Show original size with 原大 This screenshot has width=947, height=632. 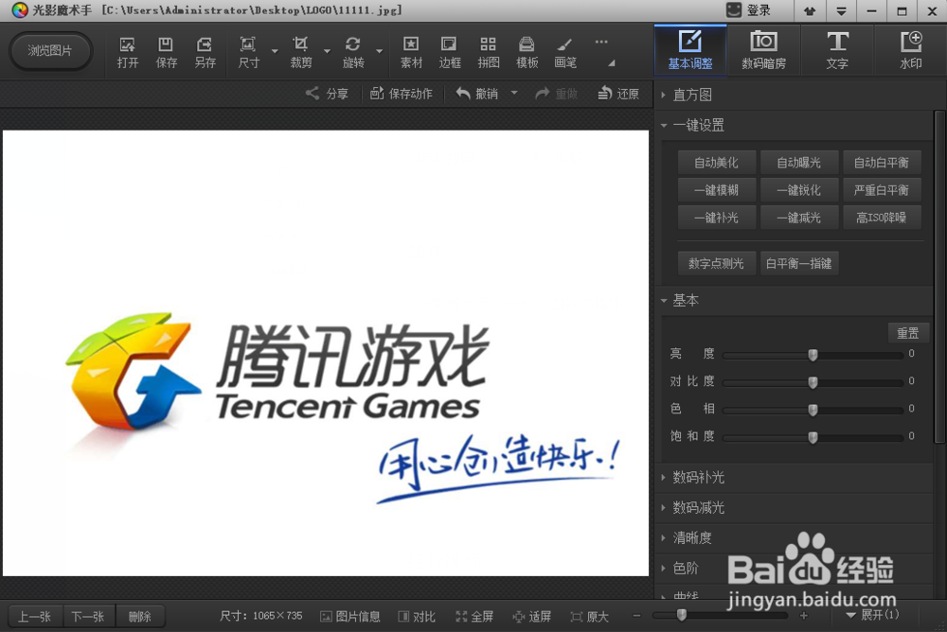pyautogui.click(x=589, y=616)
